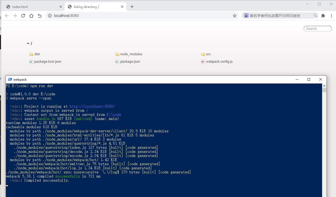Maximize the browser window
Image resolution: width=336 pixels, height=197 pixels.
pyautogui.click(x=319, y=4)
